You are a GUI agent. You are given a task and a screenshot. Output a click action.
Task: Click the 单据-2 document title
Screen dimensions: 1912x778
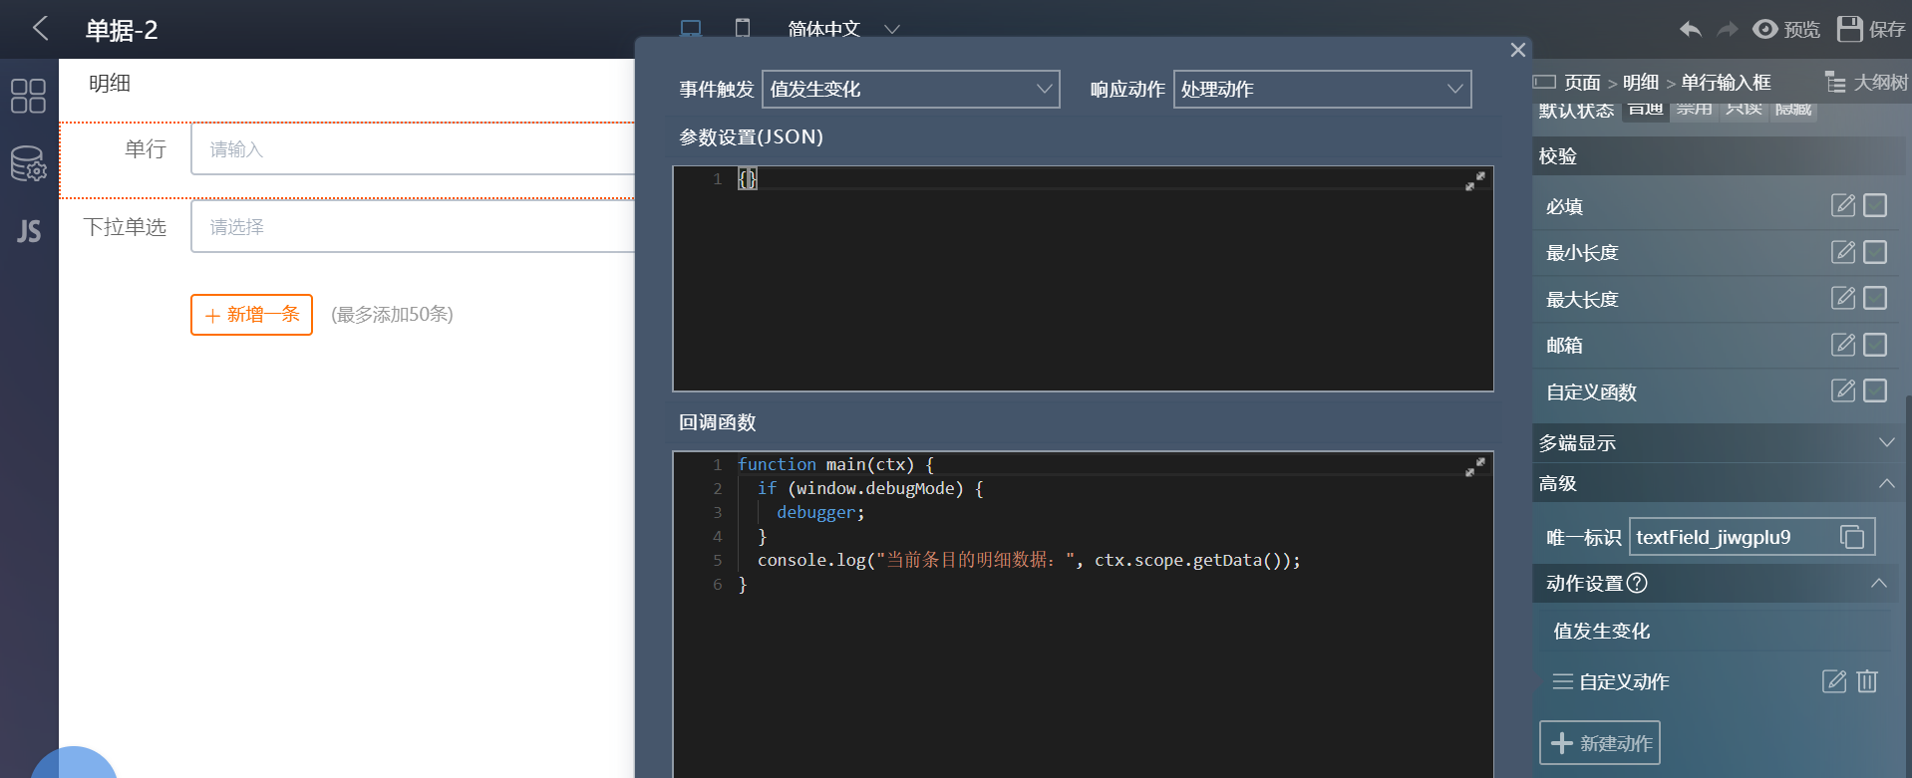(x=122, y=30)
